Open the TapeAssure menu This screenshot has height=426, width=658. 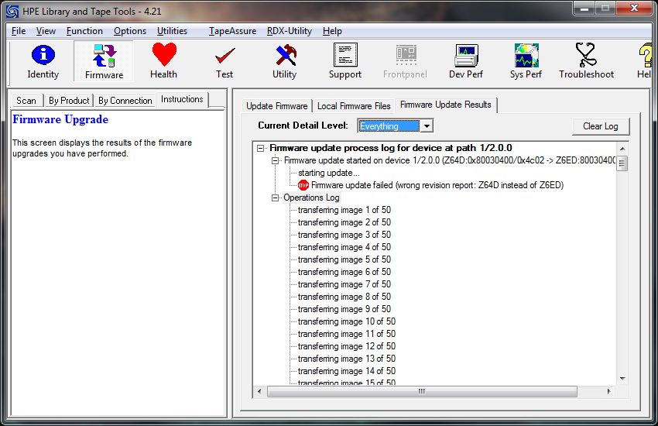pyautogui.click(x=232, y=31)
